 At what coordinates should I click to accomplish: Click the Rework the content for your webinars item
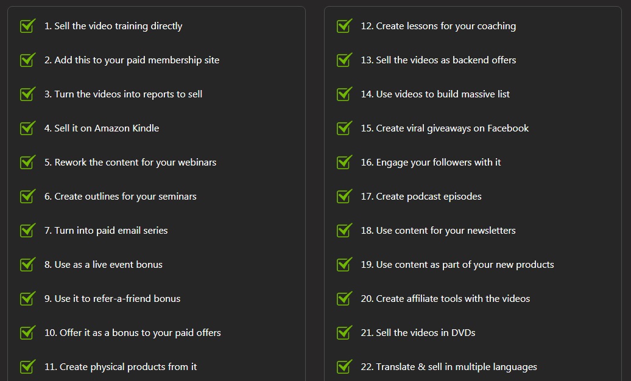coord(130,163)
